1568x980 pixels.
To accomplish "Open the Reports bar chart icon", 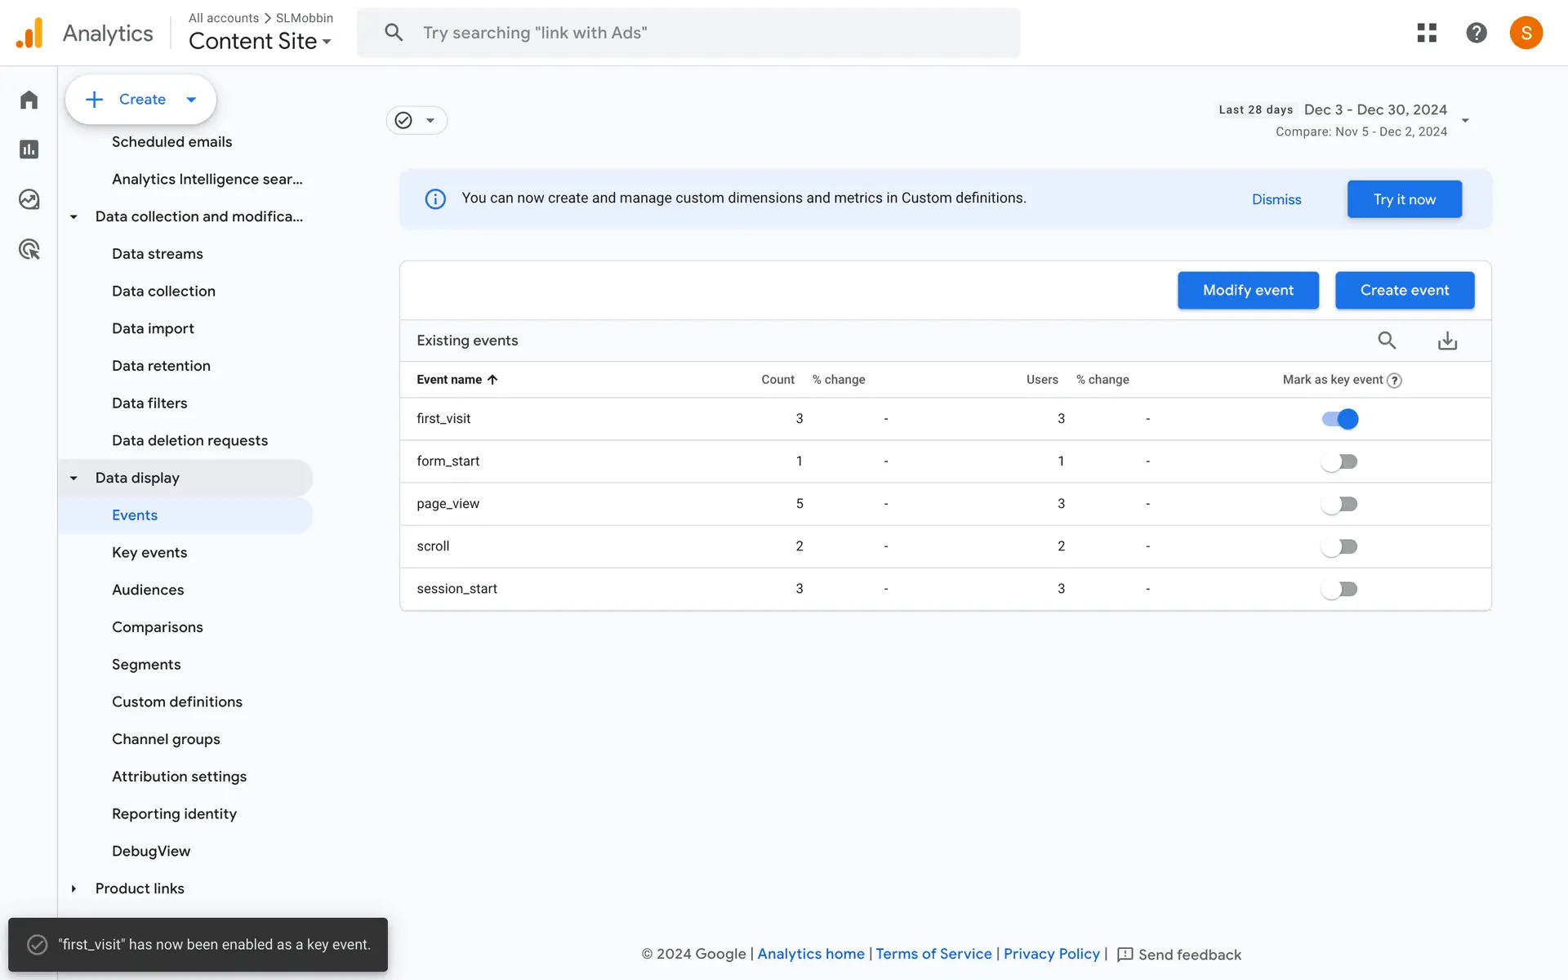I will 29,149.
